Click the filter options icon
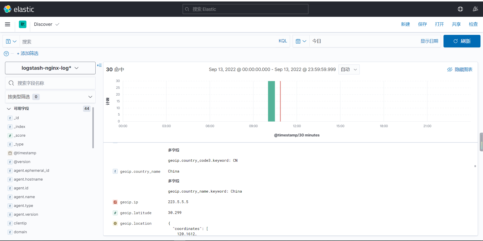This screenshot has width=483, height=241. tap(6, 54)
